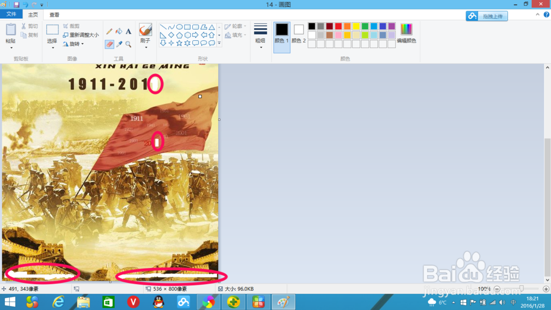Open File Explorer from taskbar

pyautogui.click(x=83, y=302)
